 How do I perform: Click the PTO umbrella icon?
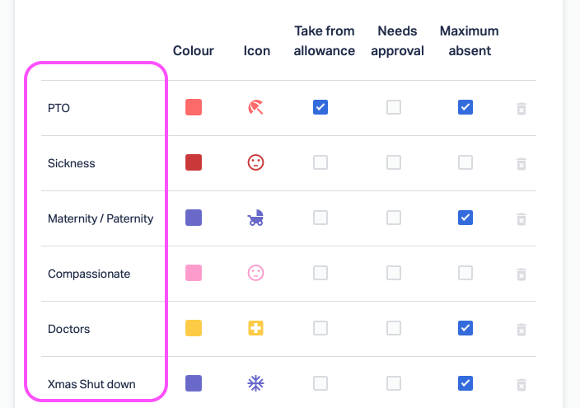coord(255,107)
